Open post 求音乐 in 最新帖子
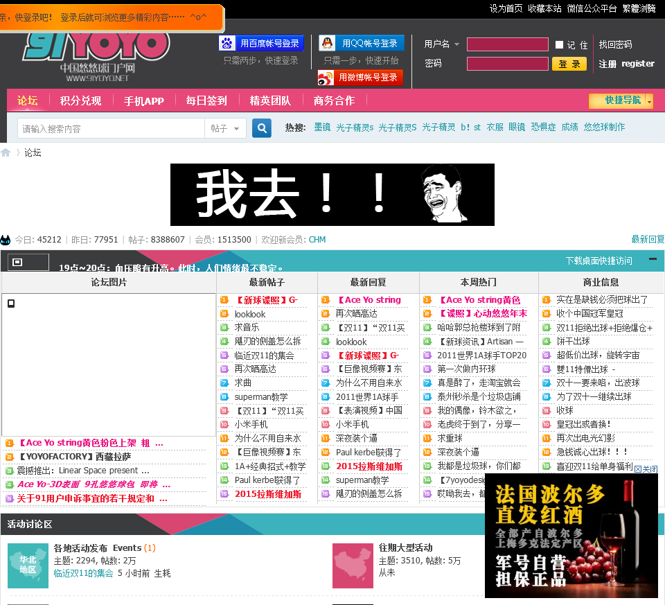 (x=247, y=328)
